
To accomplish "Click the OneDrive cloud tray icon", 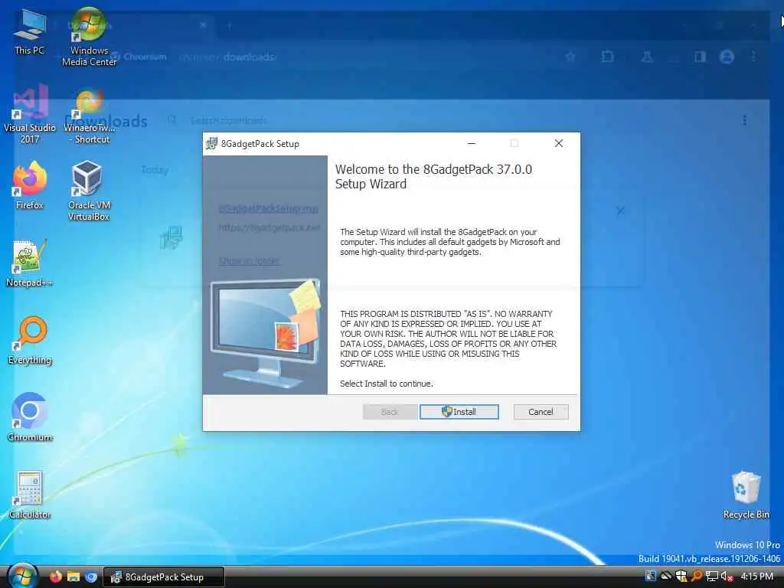I will (666, 577).
